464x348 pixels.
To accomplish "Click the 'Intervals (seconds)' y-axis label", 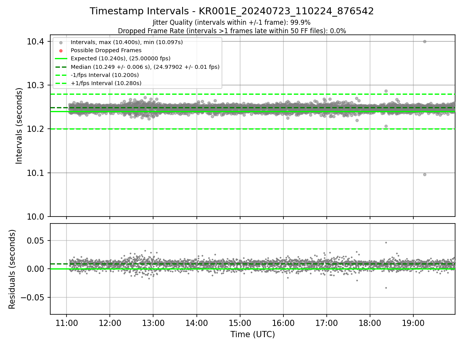I will (19, 126).
